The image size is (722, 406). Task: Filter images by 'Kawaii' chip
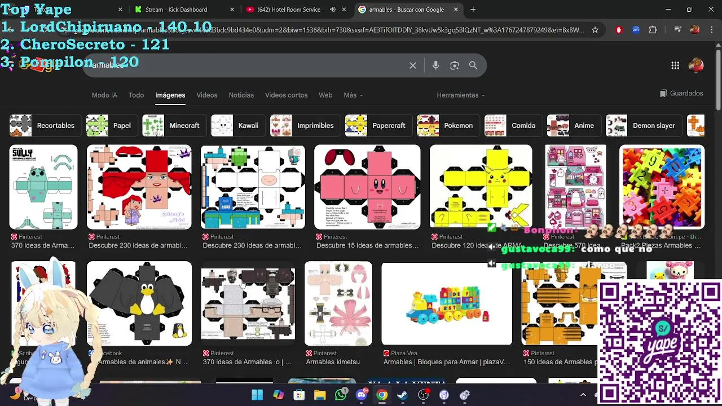coord(238,126)
